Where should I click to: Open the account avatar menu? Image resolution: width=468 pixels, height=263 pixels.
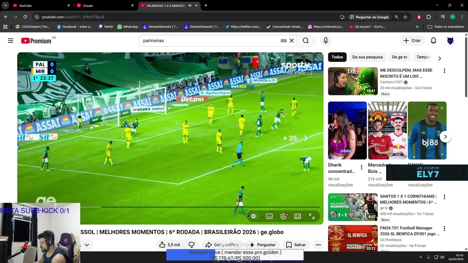coord(450,41)
